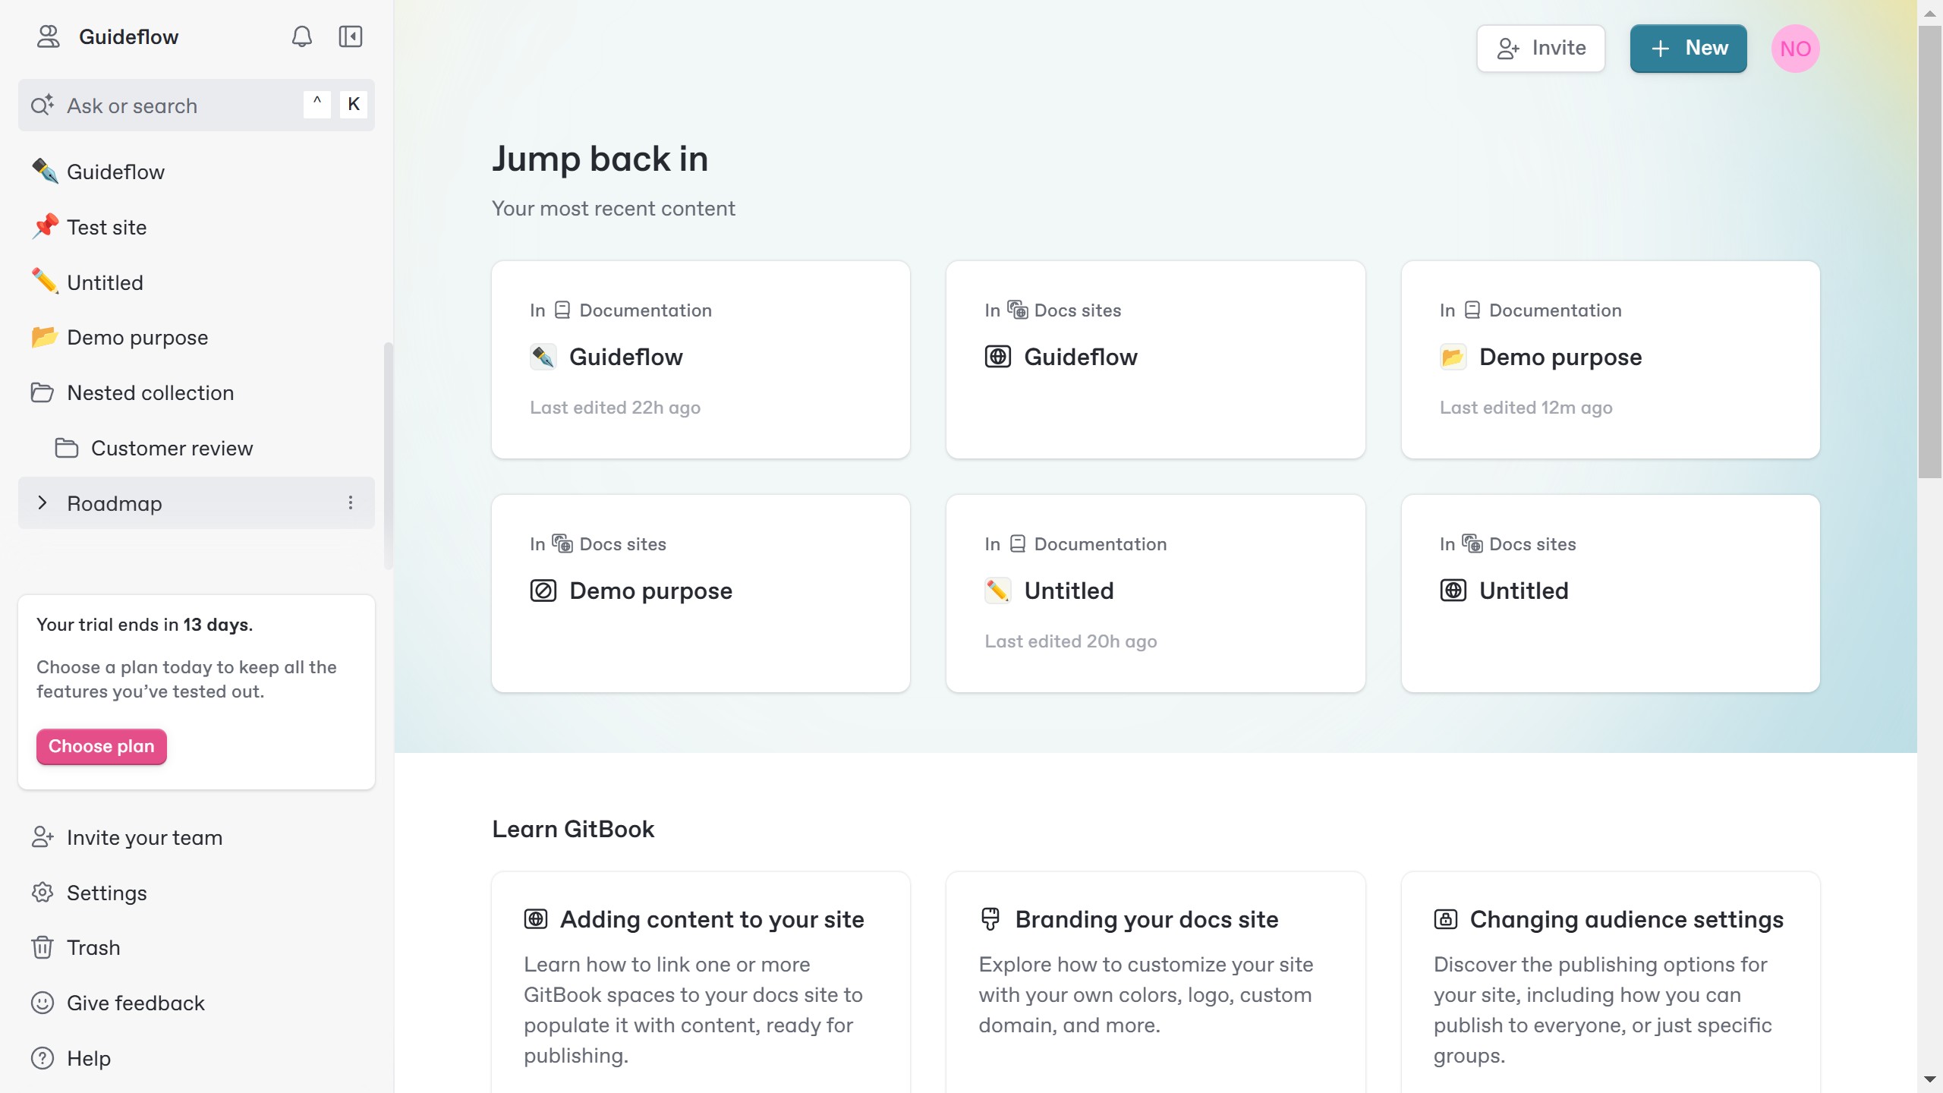Screen dimensions: 1943x1093
Task: Collapse the sidebar panel icon
Action: [350, 36]
